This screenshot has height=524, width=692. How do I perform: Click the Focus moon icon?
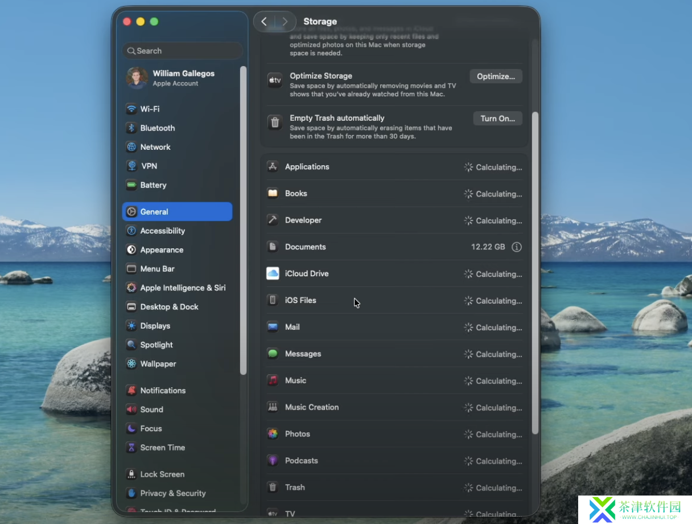click(131, 428)
